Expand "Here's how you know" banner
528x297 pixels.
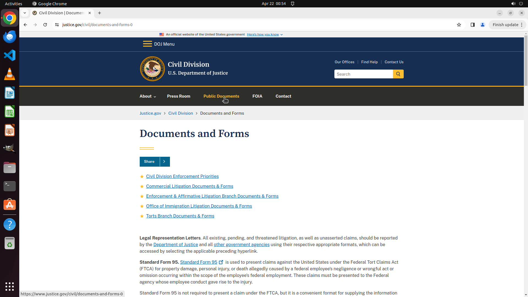[265, 34]
